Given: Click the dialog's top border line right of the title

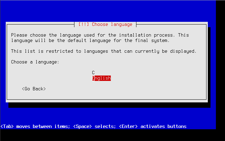Looking at the screenshot, I should 171,25.
